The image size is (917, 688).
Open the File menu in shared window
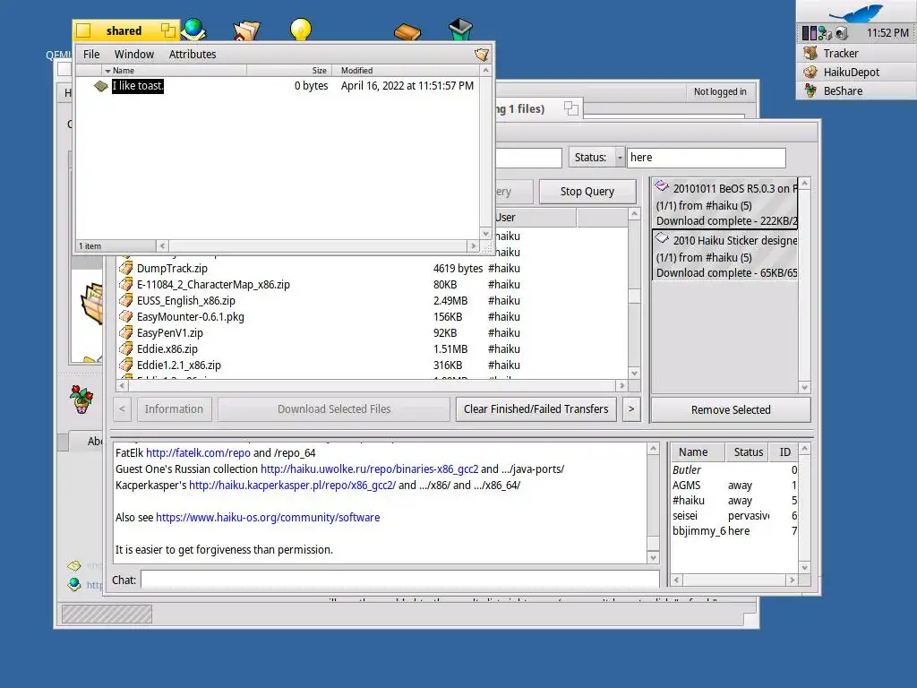[91, 55]
